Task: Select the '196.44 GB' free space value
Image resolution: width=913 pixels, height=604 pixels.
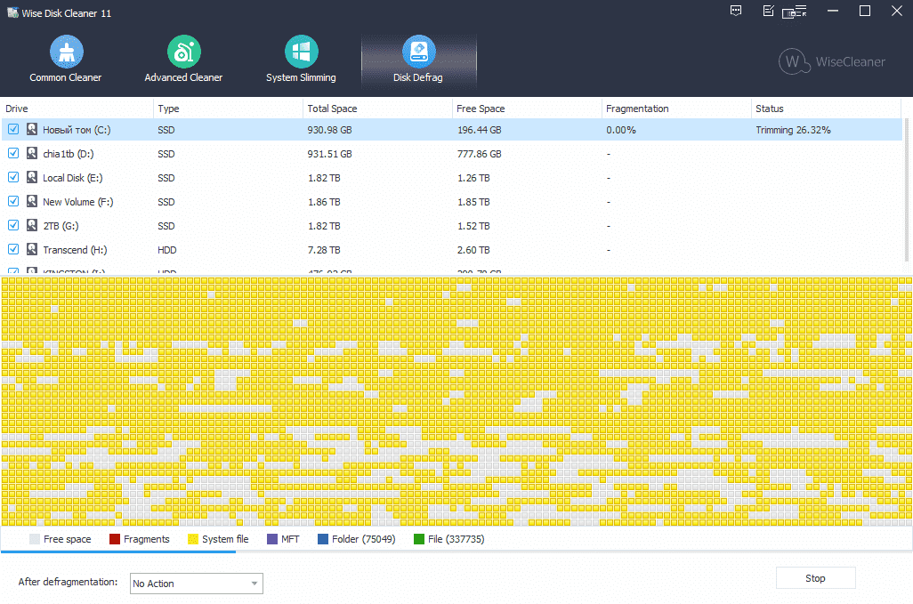Action: point(480,130)
